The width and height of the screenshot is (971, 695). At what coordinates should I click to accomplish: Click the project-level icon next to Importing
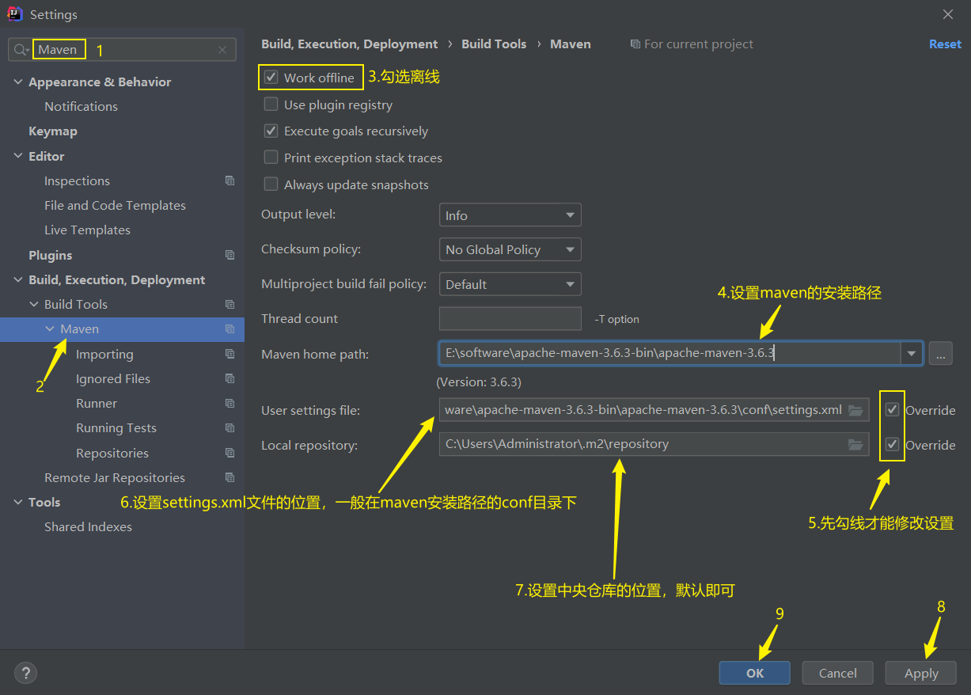point(229,354)
